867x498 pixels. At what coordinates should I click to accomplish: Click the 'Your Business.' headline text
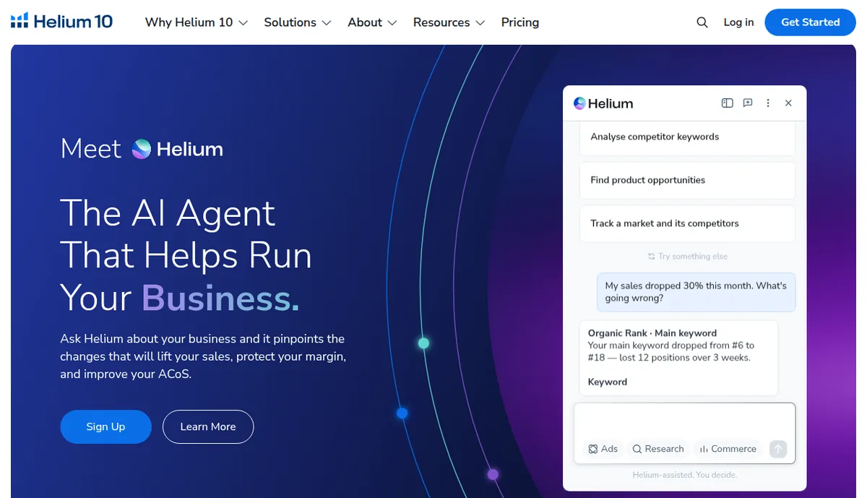pyautogui.click(x=179, y=298)
